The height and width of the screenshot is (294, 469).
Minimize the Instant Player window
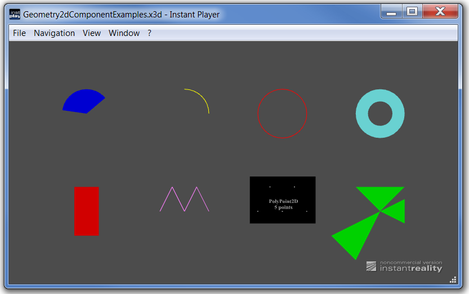click(x=391, y=12)
